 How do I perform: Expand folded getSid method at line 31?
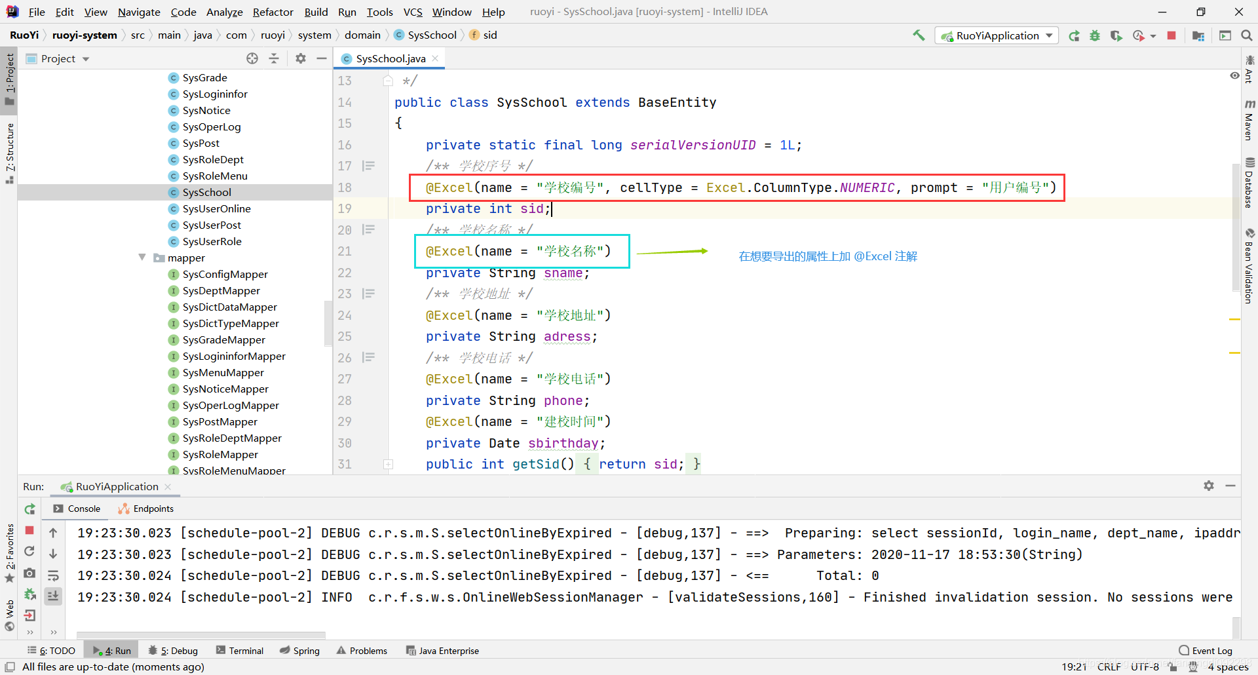pos(388,464)
